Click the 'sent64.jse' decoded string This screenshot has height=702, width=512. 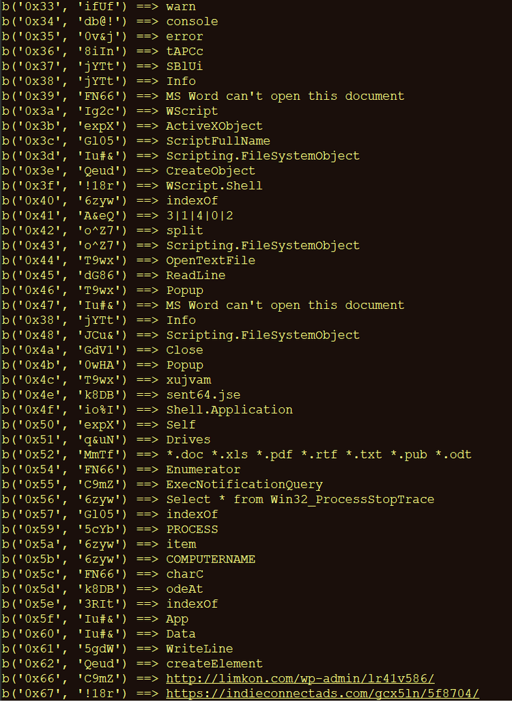click(203, 395)
